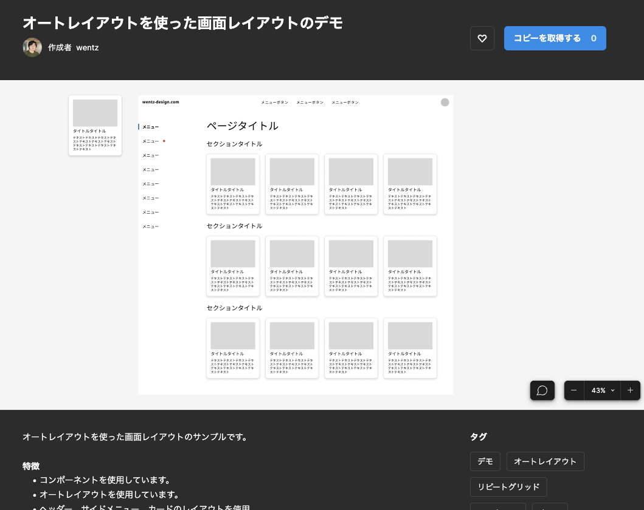Click the gray avatar circle in the prototype header
The height and width of the screenshot is (510, 644).
(445, 102)
